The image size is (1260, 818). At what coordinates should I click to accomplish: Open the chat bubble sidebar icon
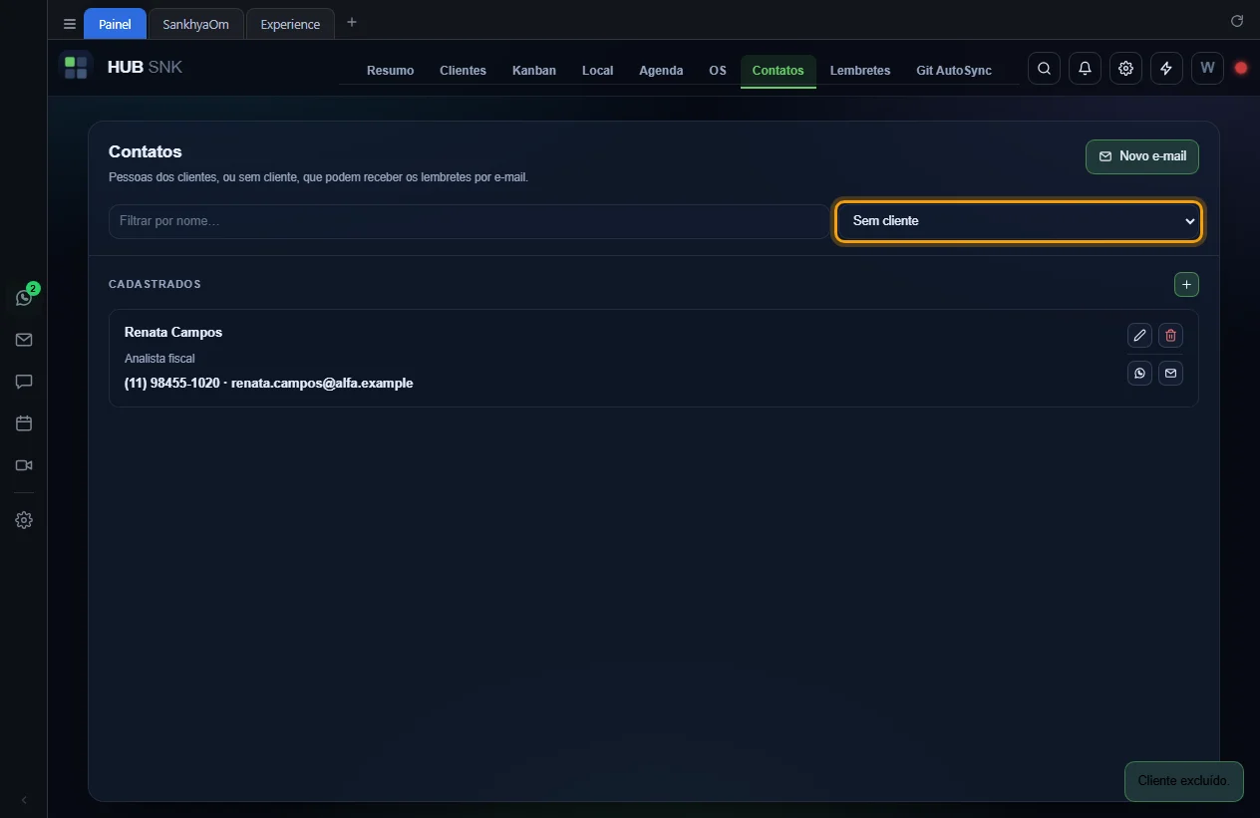pos(24,382)
